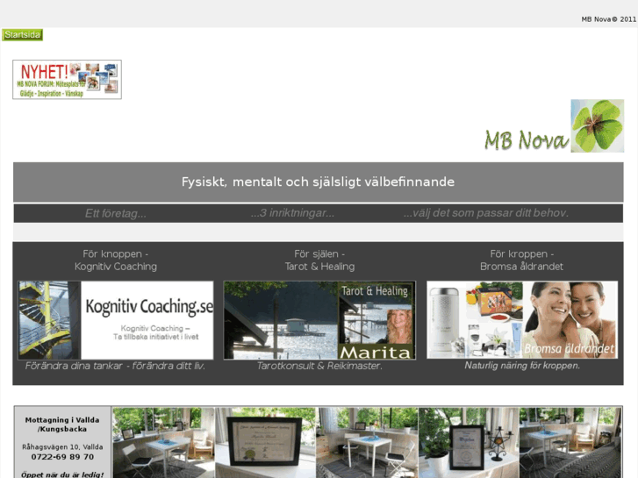This screenshot has height=478, width=638.
Task: Click the 'Ett företag...' text
Action: pos(116,214)
